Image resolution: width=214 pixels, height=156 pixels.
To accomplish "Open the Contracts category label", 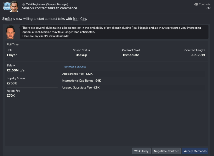I will [204, 4].
